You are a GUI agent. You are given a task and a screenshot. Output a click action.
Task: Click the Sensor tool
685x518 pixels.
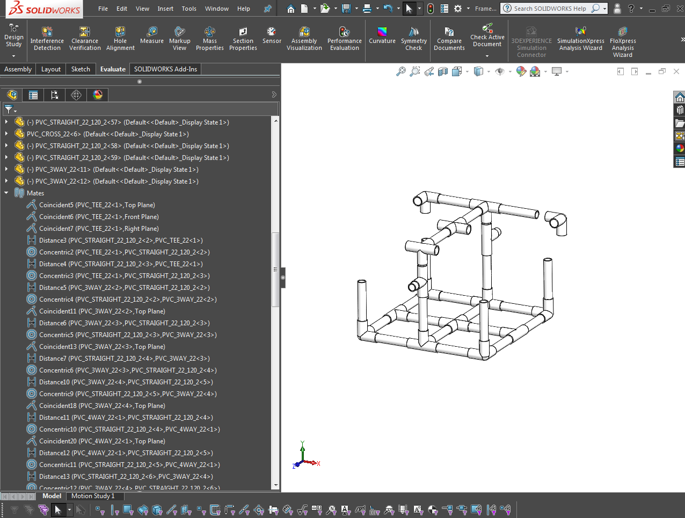[272, 35]
